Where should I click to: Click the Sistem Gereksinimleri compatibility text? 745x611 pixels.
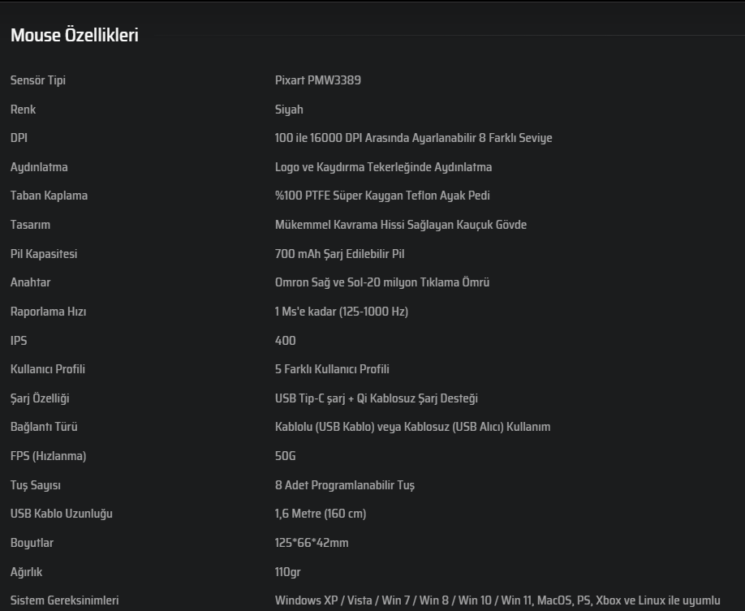(x=497, y=600)
